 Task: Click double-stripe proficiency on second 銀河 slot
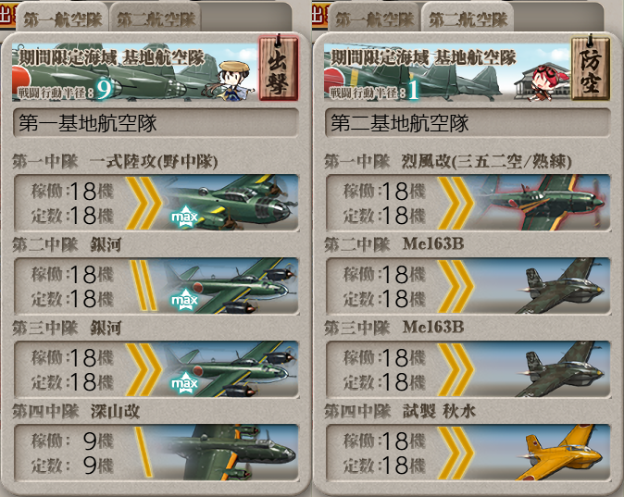coord(144,286)
